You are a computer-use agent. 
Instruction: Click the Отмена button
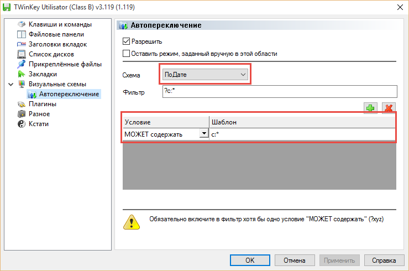[295, 260]
